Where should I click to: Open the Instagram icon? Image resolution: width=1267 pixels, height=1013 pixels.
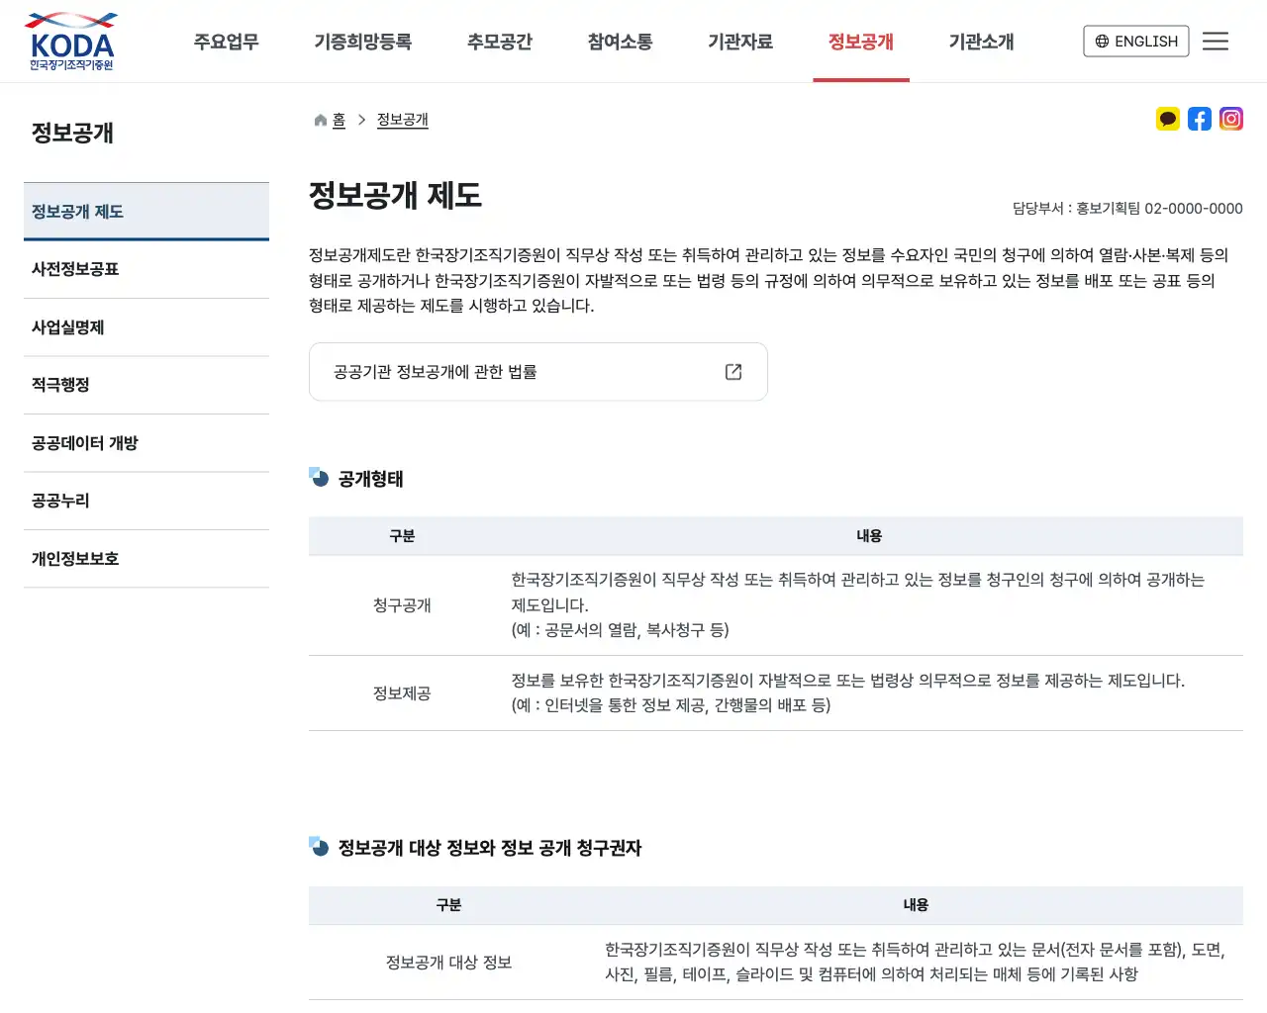pos(1231,119)
